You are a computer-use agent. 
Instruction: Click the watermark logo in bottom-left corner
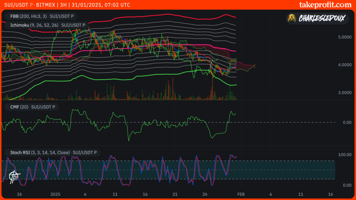point(14,176)
